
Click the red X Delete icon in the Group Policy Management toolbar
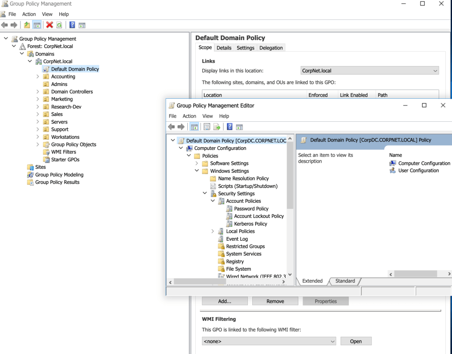pyautogui.click(x=49, y=25)
